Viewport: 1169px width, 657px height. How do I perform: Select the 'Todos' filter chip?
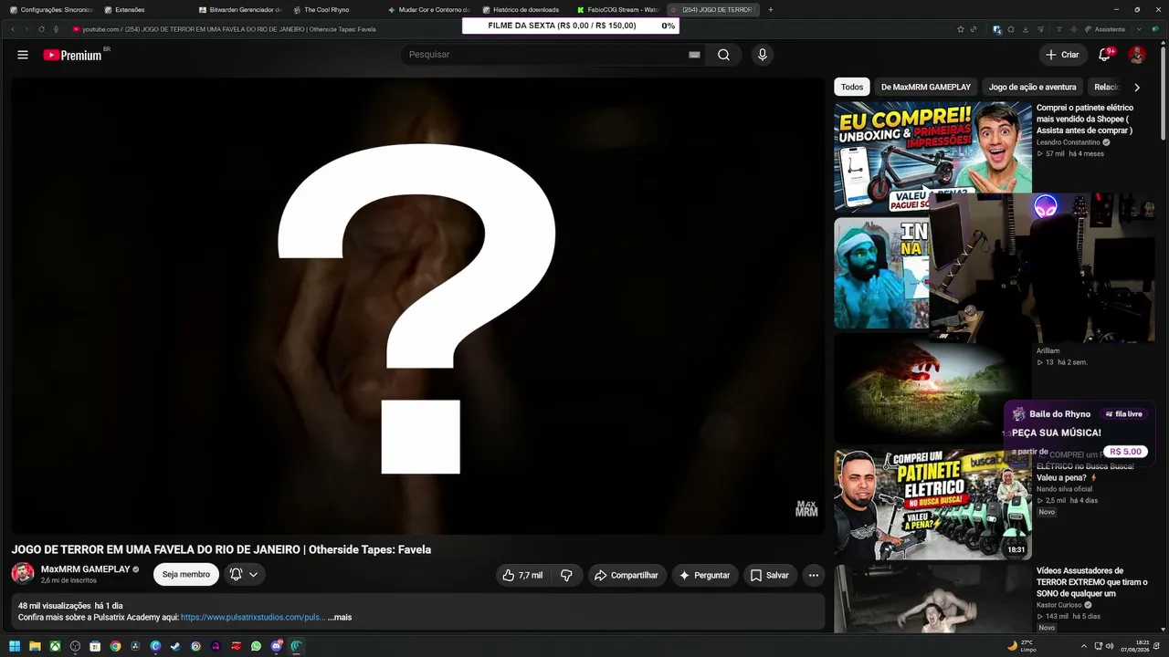852,88
